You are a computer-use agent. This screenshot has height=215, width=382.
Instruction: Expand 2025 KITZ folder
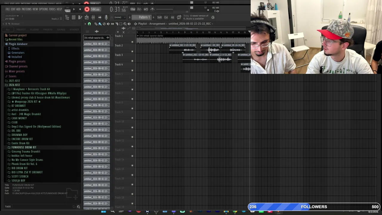[14, 81]
